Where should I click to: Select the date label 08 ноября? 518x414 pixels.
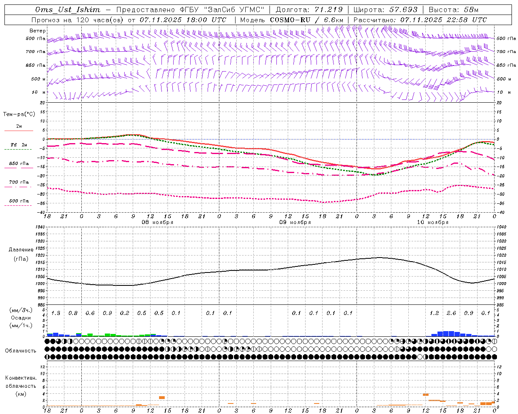click(157, 222)
